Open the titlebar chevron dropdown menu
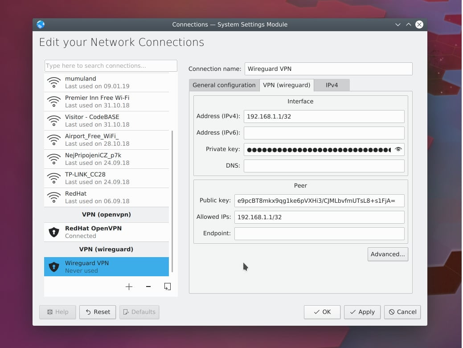 point(398,25)
